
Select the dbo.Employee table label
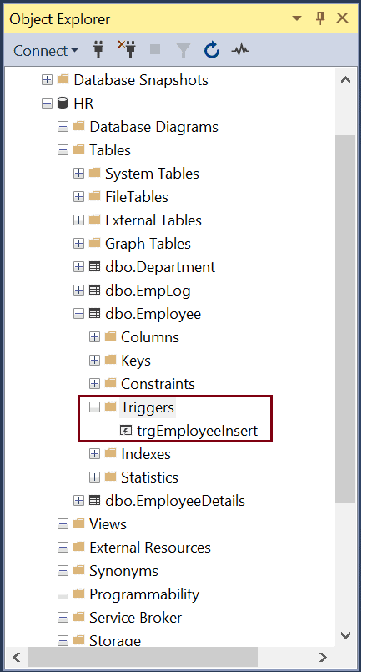tap(153, 314)
